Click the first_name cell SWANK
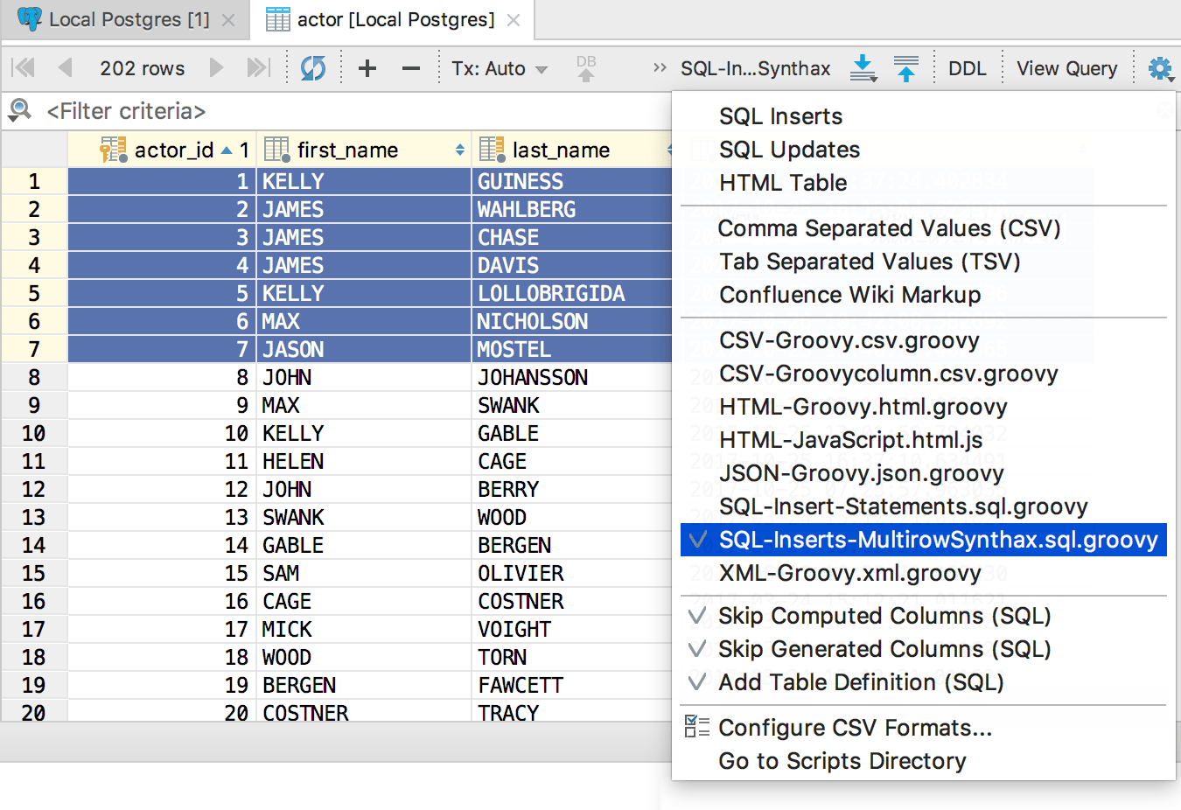Screen dimensions: 1181x810 click(364, 517)
